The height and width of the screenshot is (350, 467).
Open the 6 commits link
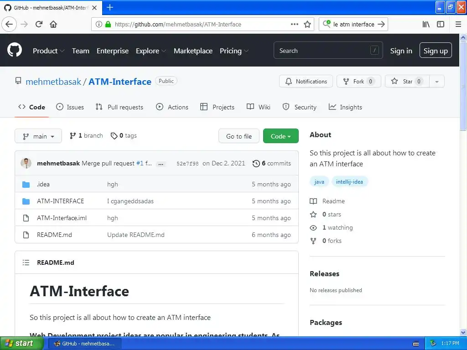click(x=272, y=164)
